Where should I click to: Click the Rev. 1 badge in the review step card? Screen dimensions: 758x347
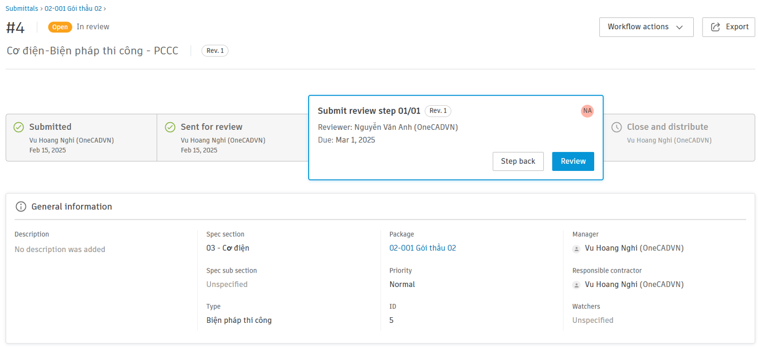click(438, 111)
